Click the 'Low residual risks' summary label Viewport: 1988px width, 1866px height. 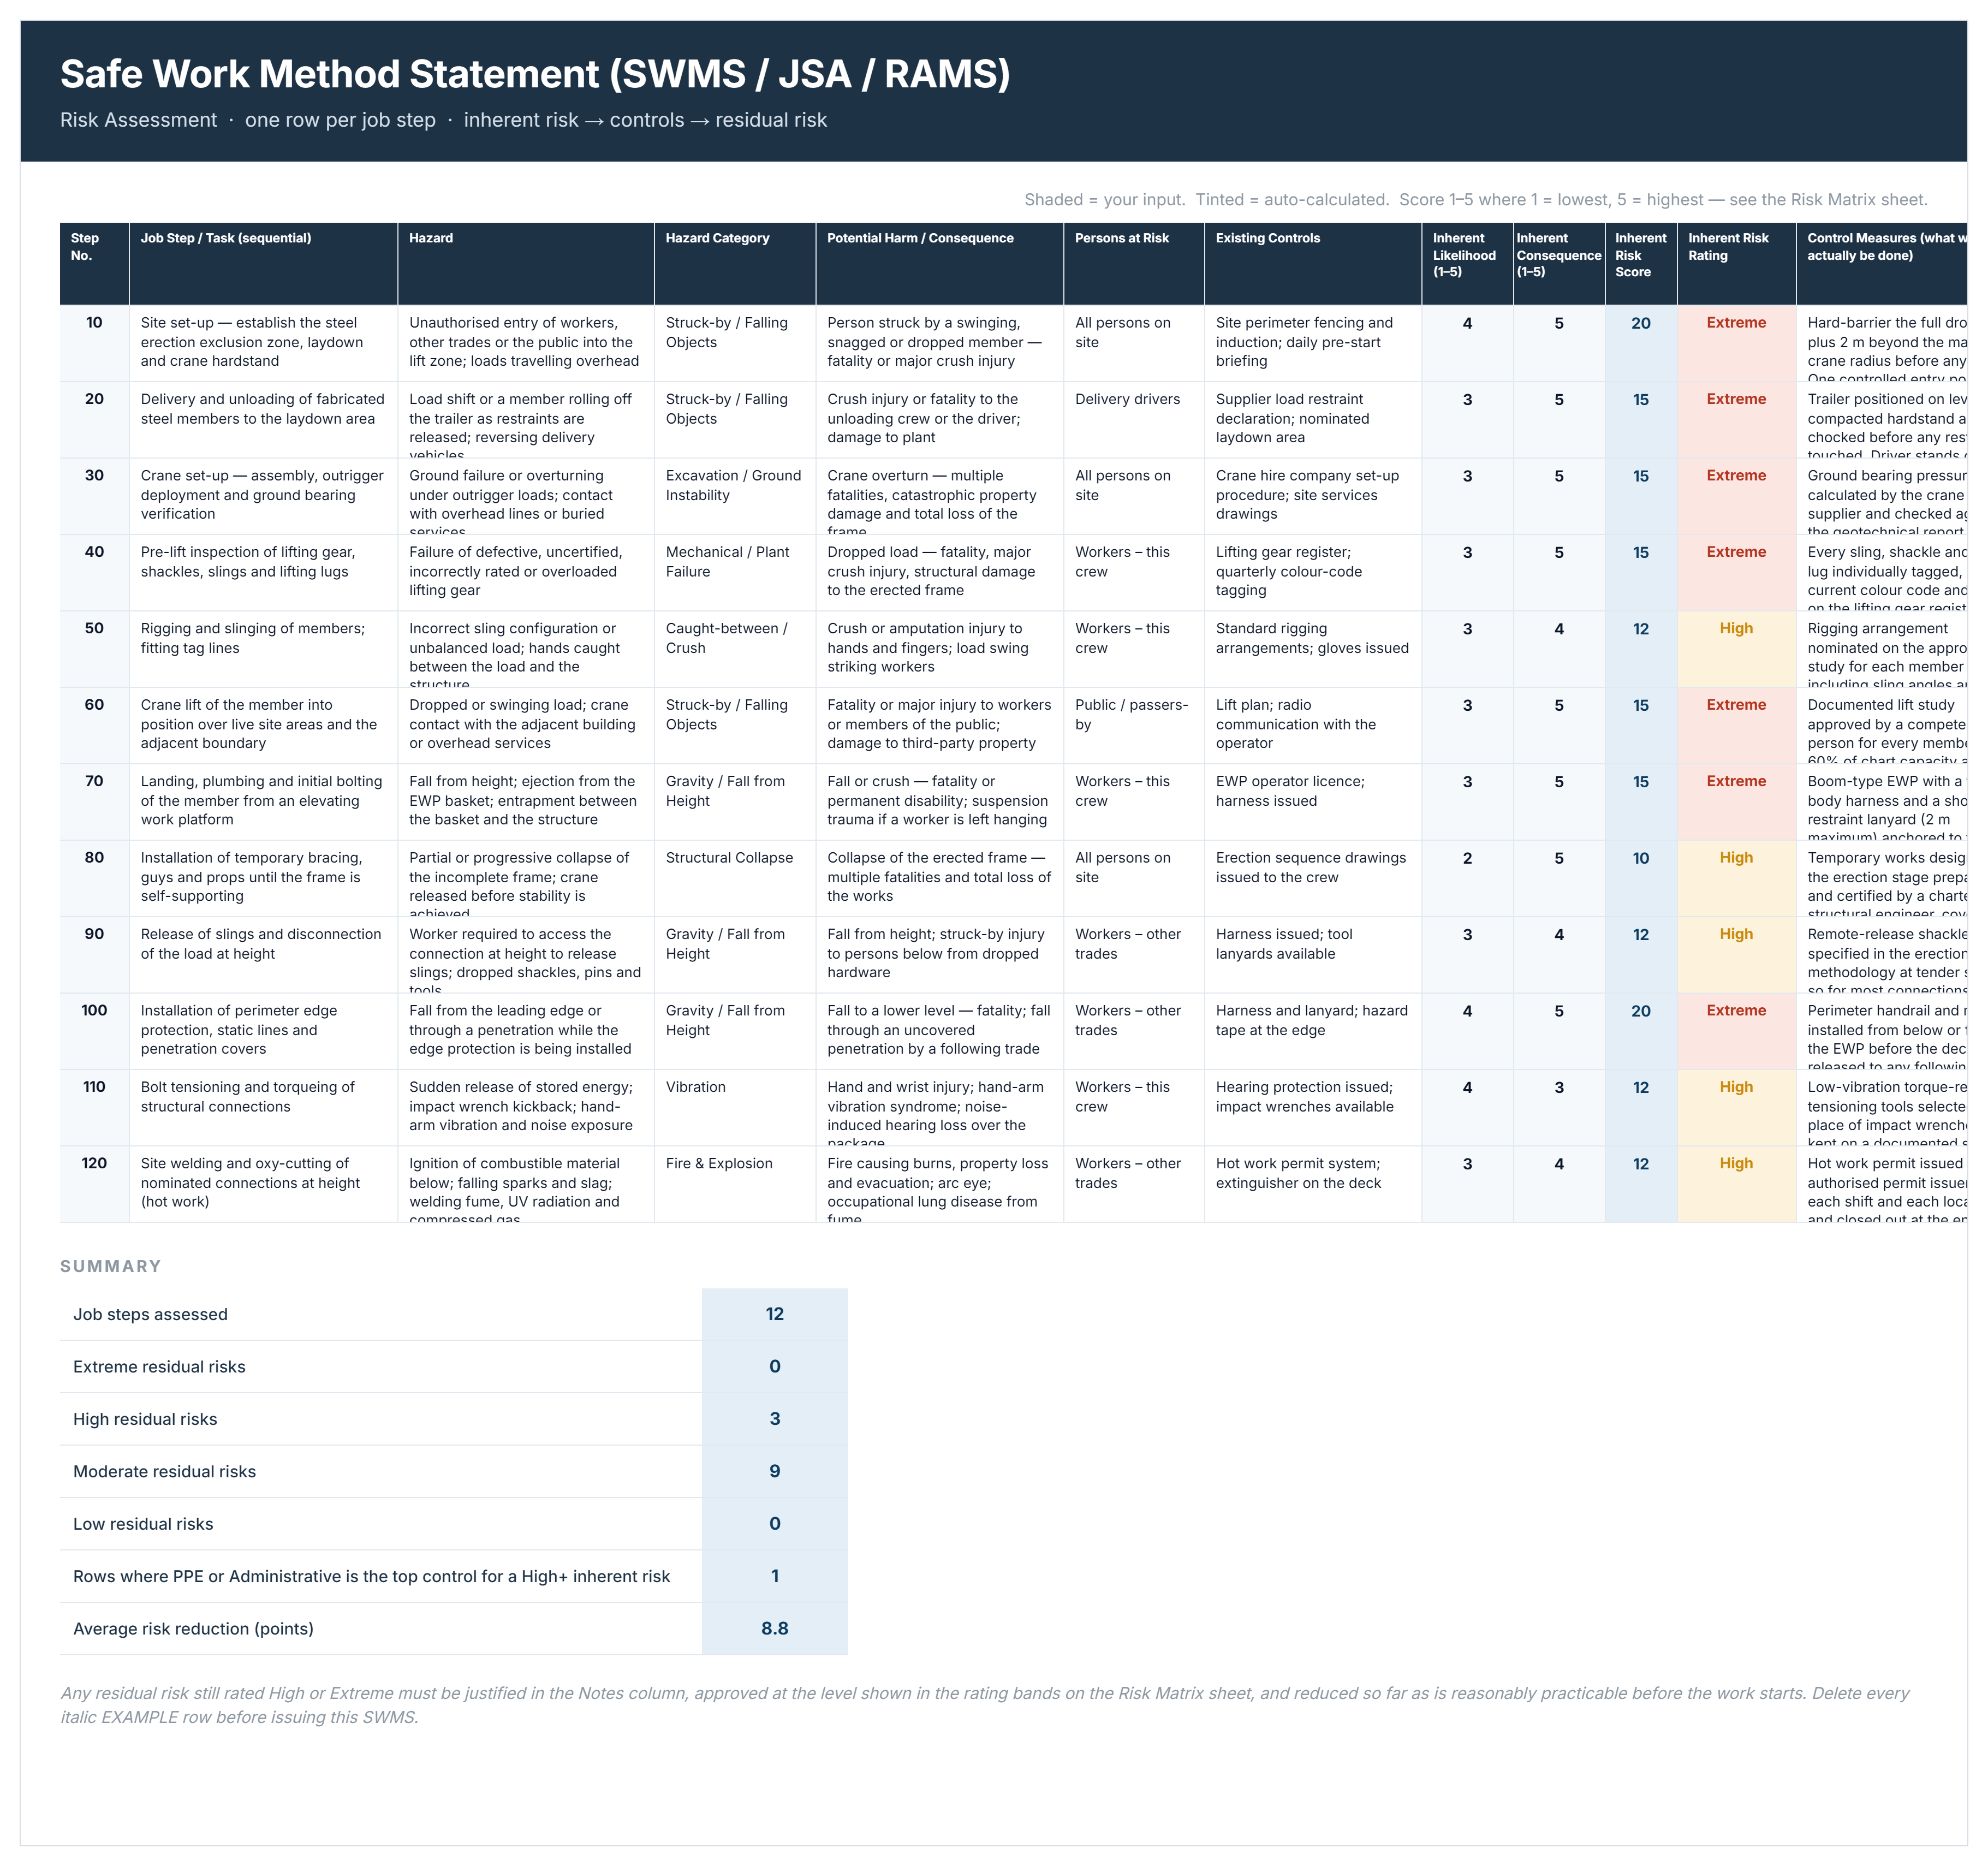pyautogui.click(x=143, y=1524)
